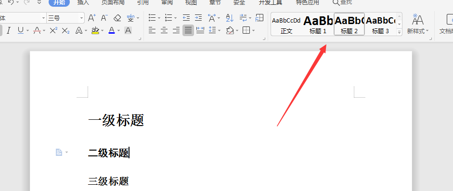Apply the blue font color swatch
This screenshot has height=191, width=453.
112,30
